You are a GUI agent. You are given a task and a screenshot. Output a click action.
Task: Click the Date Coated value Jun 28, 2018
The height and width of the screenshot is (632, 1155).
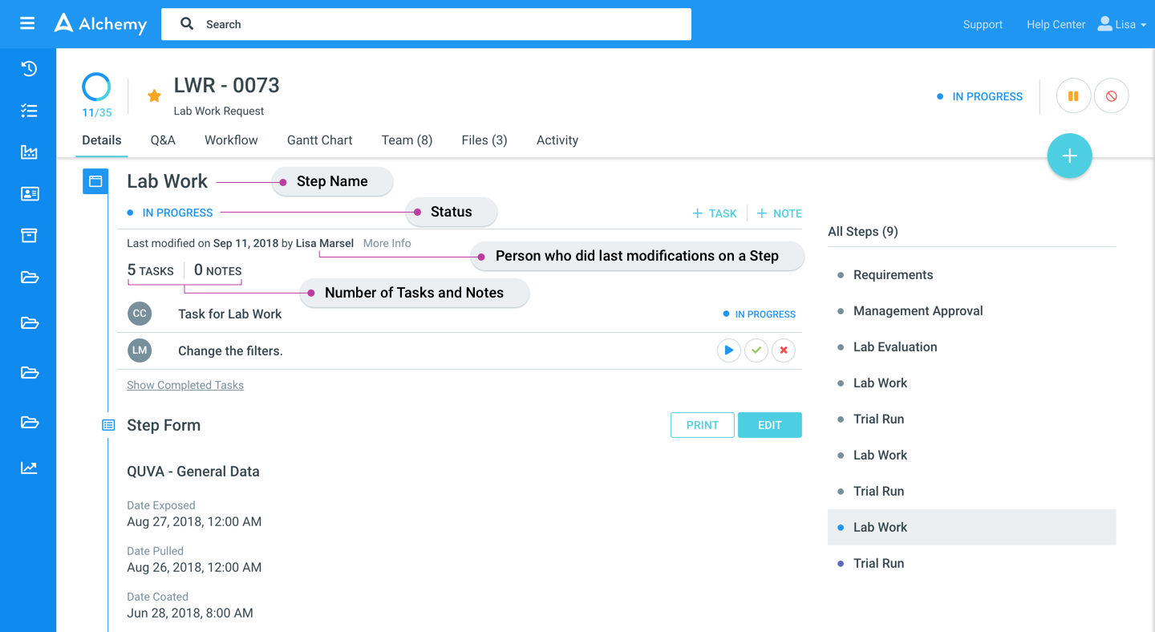click(x=190, y=613)
